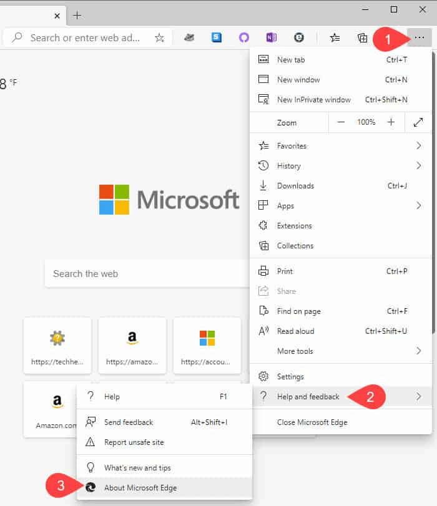Viewport: 437px width, 506px height.
Task: Click the 100% zoom level value
Action: tap(366, 122)
